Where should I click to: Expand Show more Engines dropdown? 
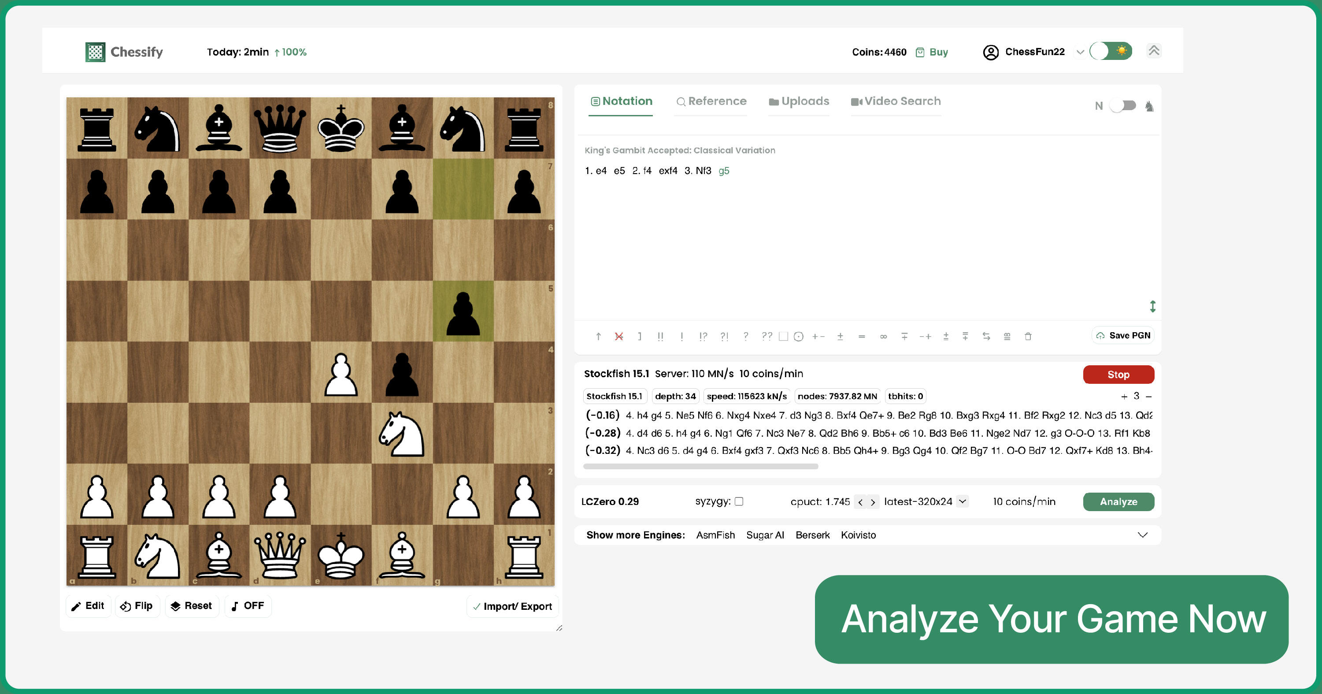coord(1143,534)
